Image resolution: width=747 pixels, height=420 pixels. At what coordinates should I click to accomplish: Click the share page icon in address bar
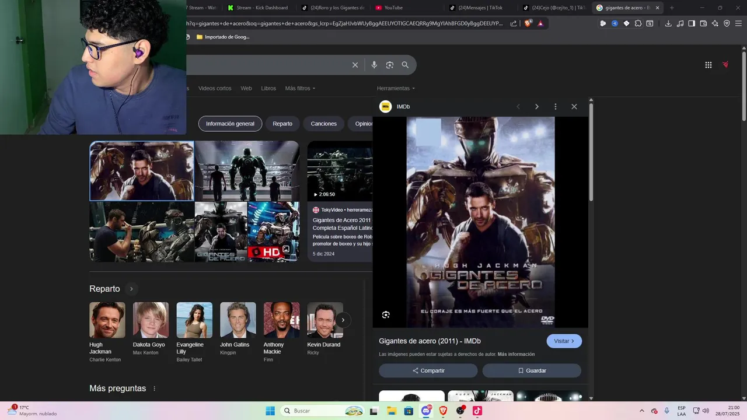(x=514, y=23)
